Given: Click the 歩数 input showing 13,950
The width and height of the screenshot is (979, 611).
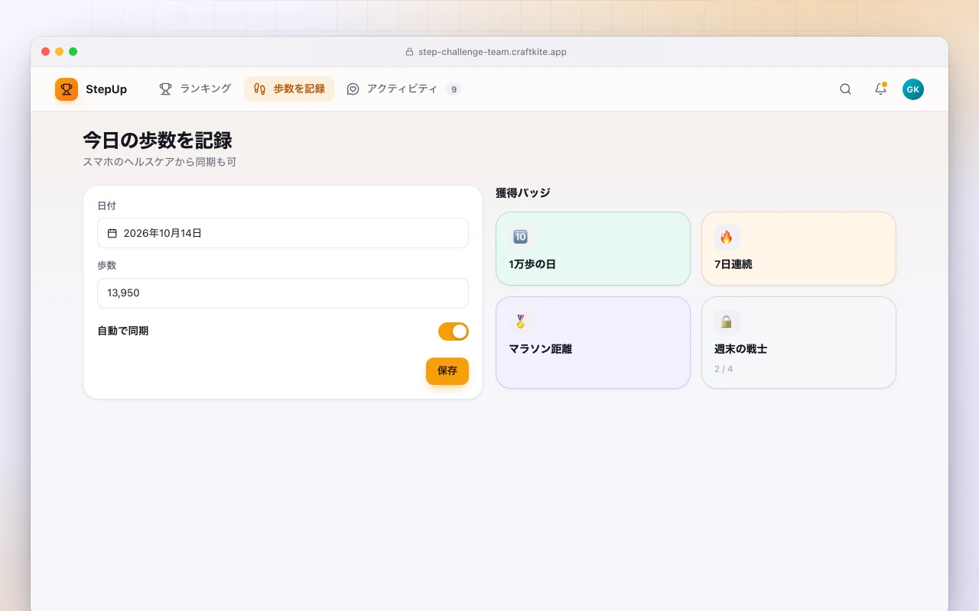Looking at the screenshot, I should tap(283, 293).
